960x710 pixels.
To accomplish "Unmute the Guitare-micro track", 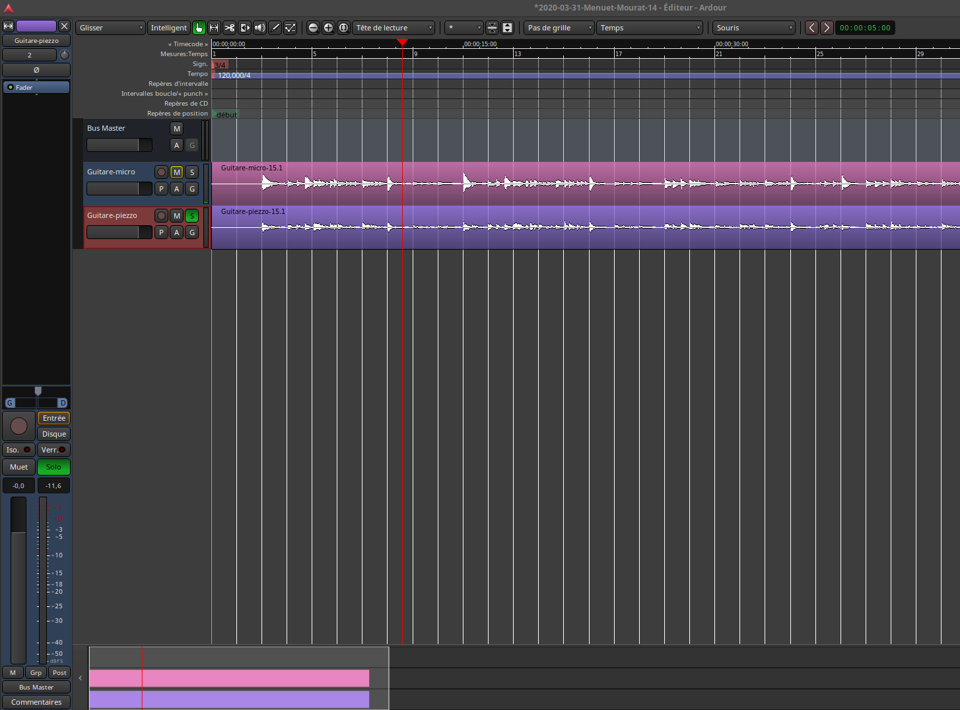I will pyautogui.click(x=176, y=172).
